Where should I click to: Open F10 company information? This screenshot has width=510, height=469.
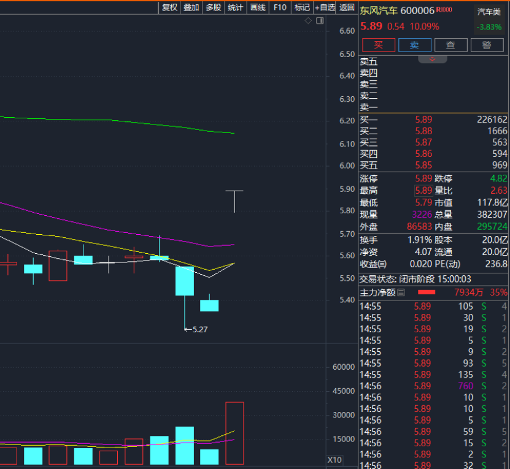(x=280, y=7)
